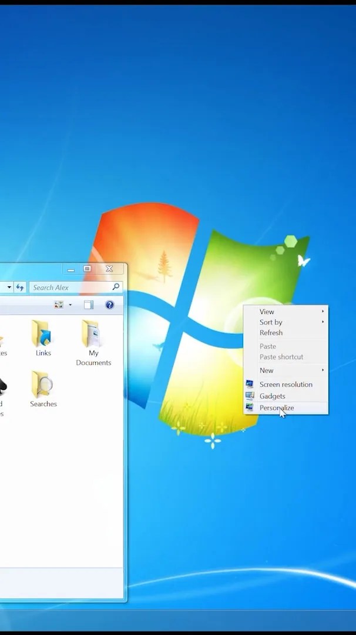Open the Searches folder icon

point(42,385)
